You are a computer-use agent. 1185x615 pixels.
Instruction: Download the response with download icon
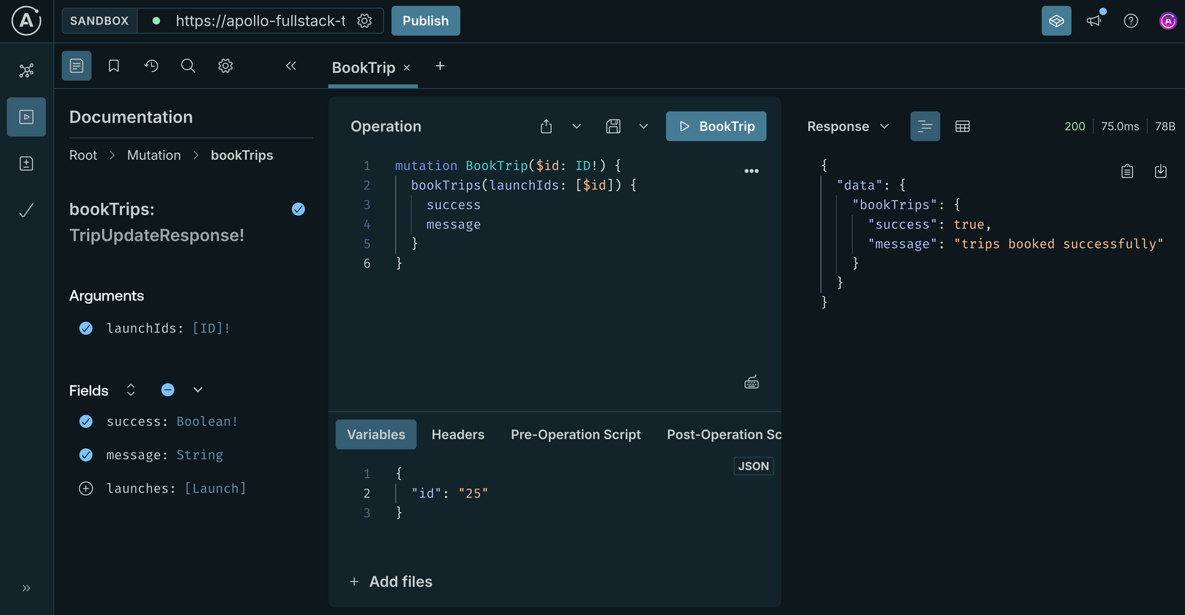click(1160, 171)
